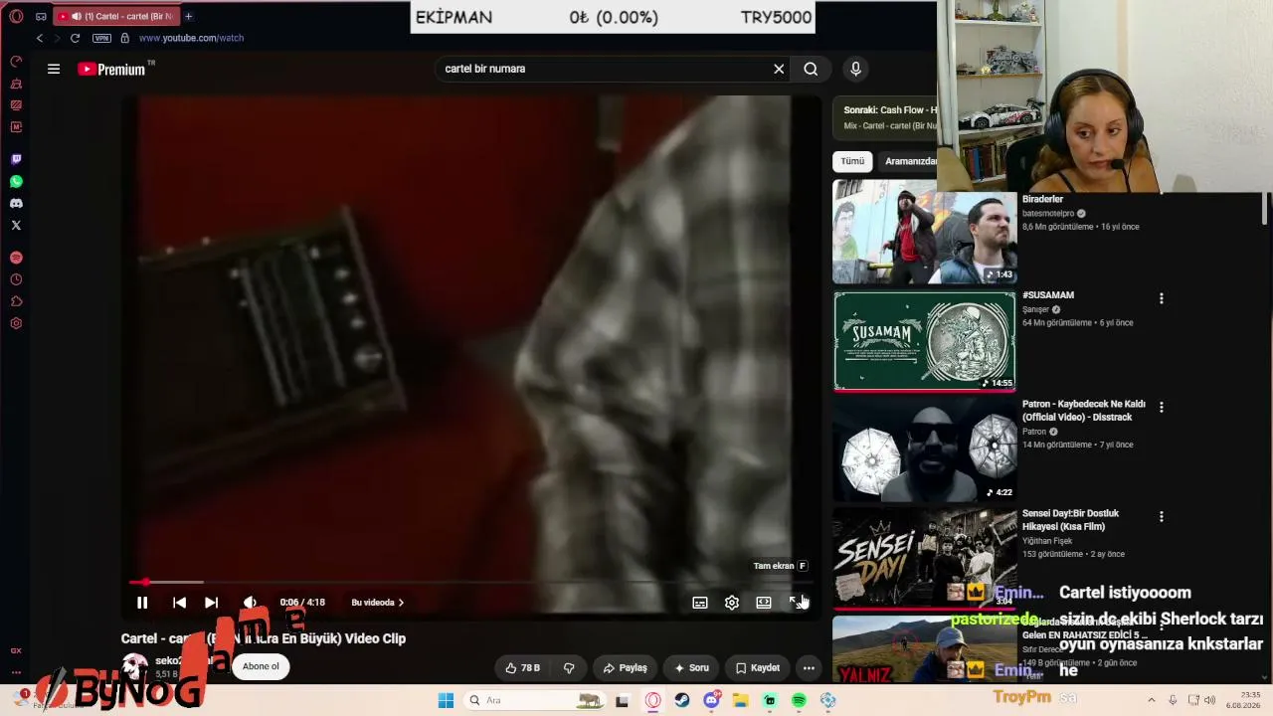Image resolution: width=1273 pixels, height=716 pixels.
Task: Skip to the previous video
Action: coord(179,603)
